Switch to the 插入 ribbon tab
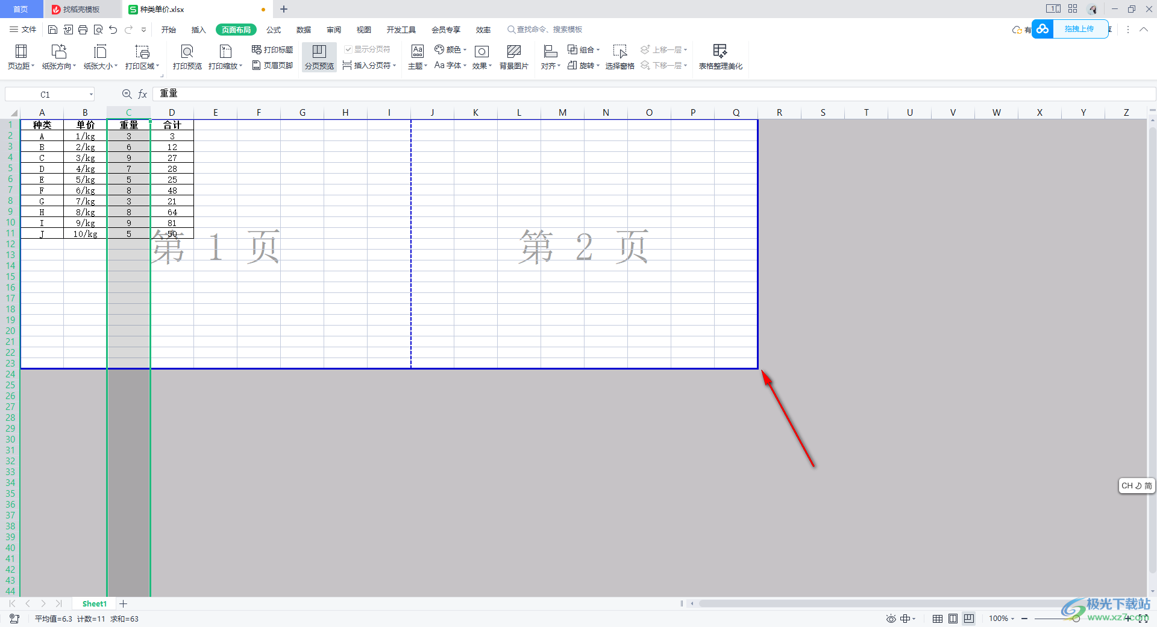Screen dimensions: 1157x627 (x=199, y=30)
